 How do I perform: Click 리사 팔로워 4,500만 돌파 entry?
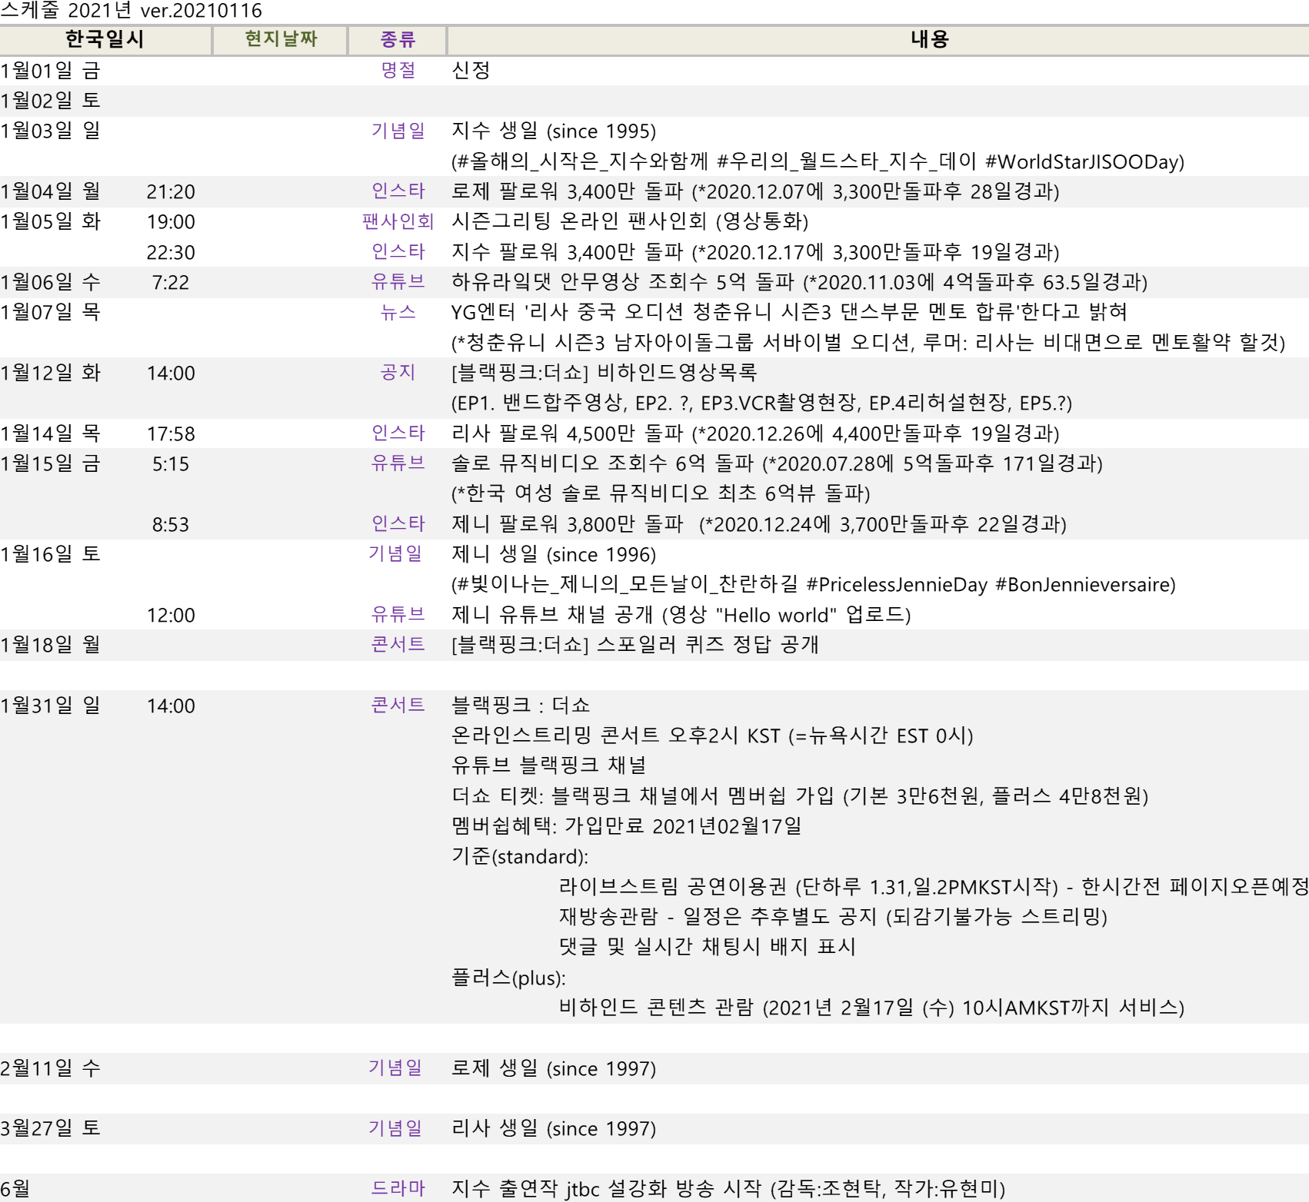point(755,433)
